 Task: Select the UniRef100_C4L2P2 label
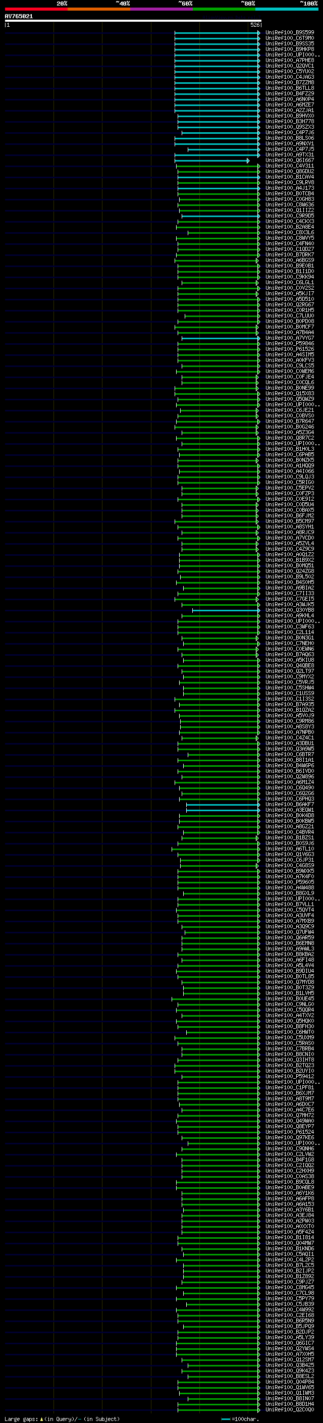[289, 1260]
